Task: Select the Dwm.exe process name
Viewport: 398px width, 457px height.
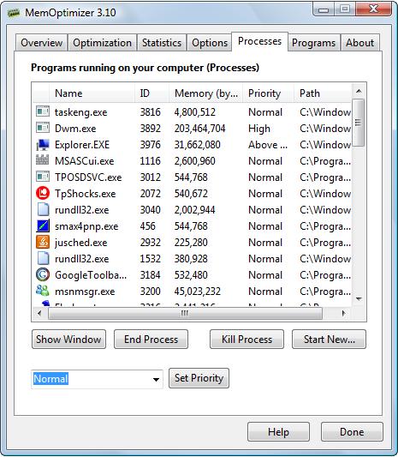Action: pyautogui.click(x=75, y=129)
